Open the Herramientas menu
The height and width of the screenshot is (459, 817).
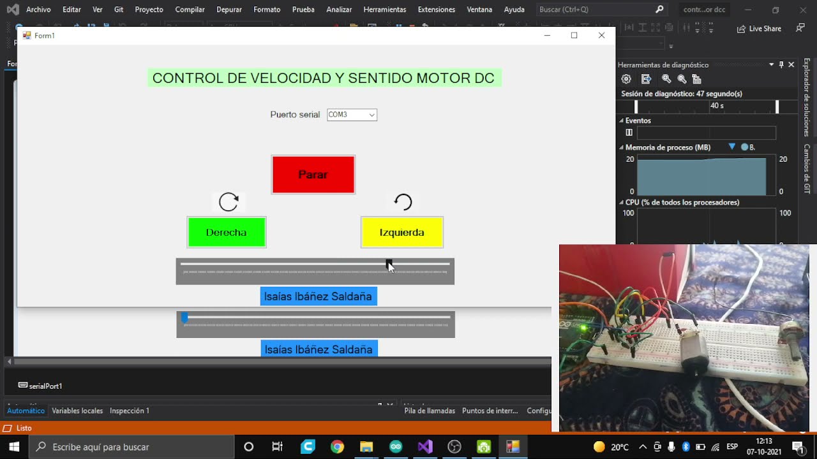(385, 10)
